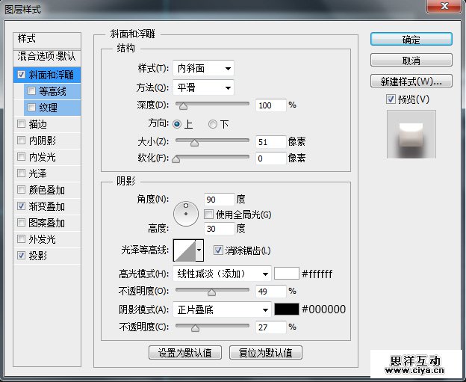Enable the 颜色叠加 checkbox
This screenshot has height=382, width=466.
click(x=21, y=190)
